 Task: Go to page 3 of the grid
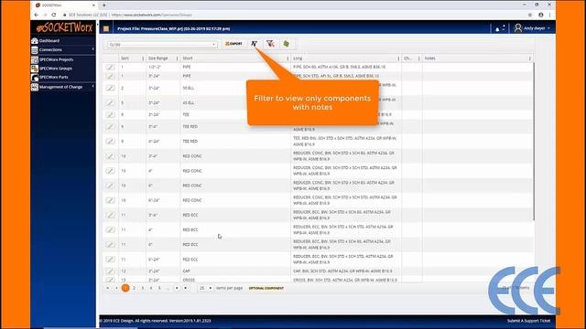click(x=143, y=288)
